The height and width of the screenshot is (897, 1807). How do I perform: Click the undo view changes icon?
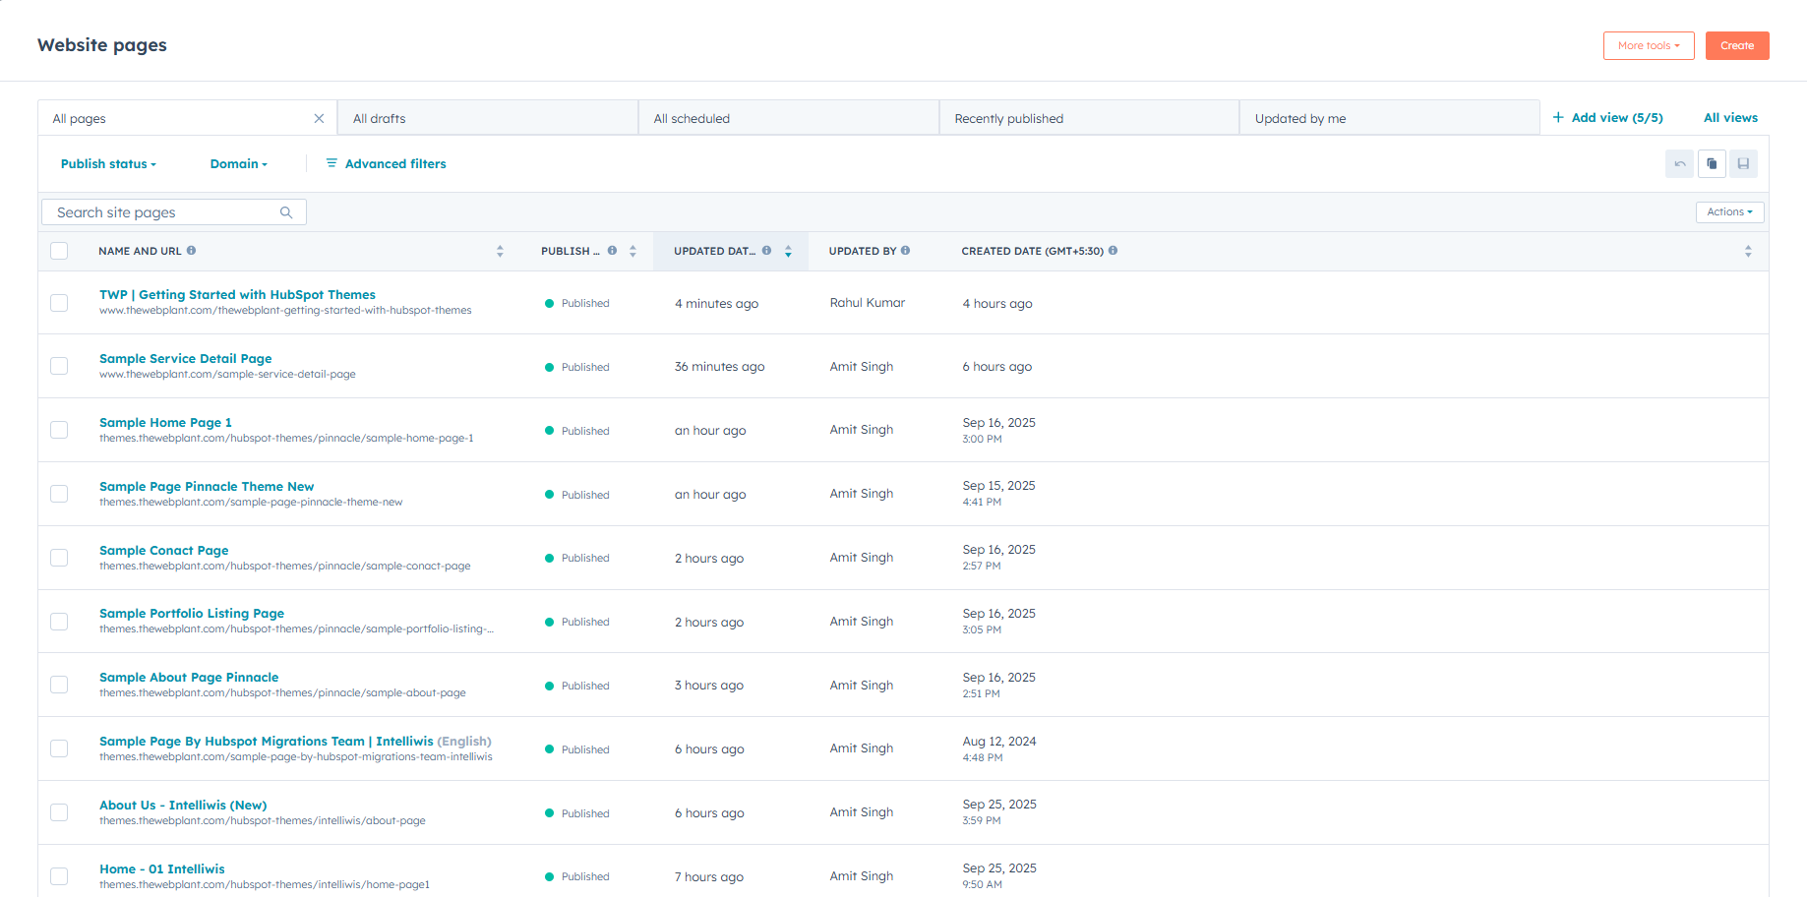(x=1680, y=164)
